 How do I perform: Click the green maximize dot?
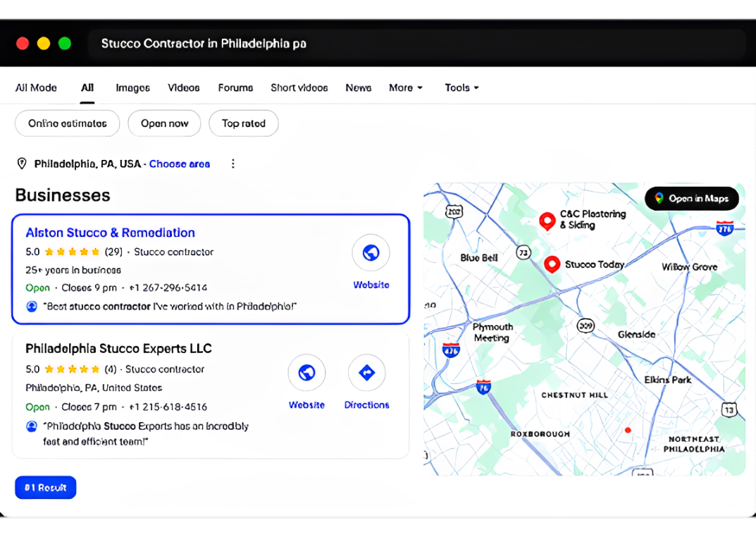65,44
